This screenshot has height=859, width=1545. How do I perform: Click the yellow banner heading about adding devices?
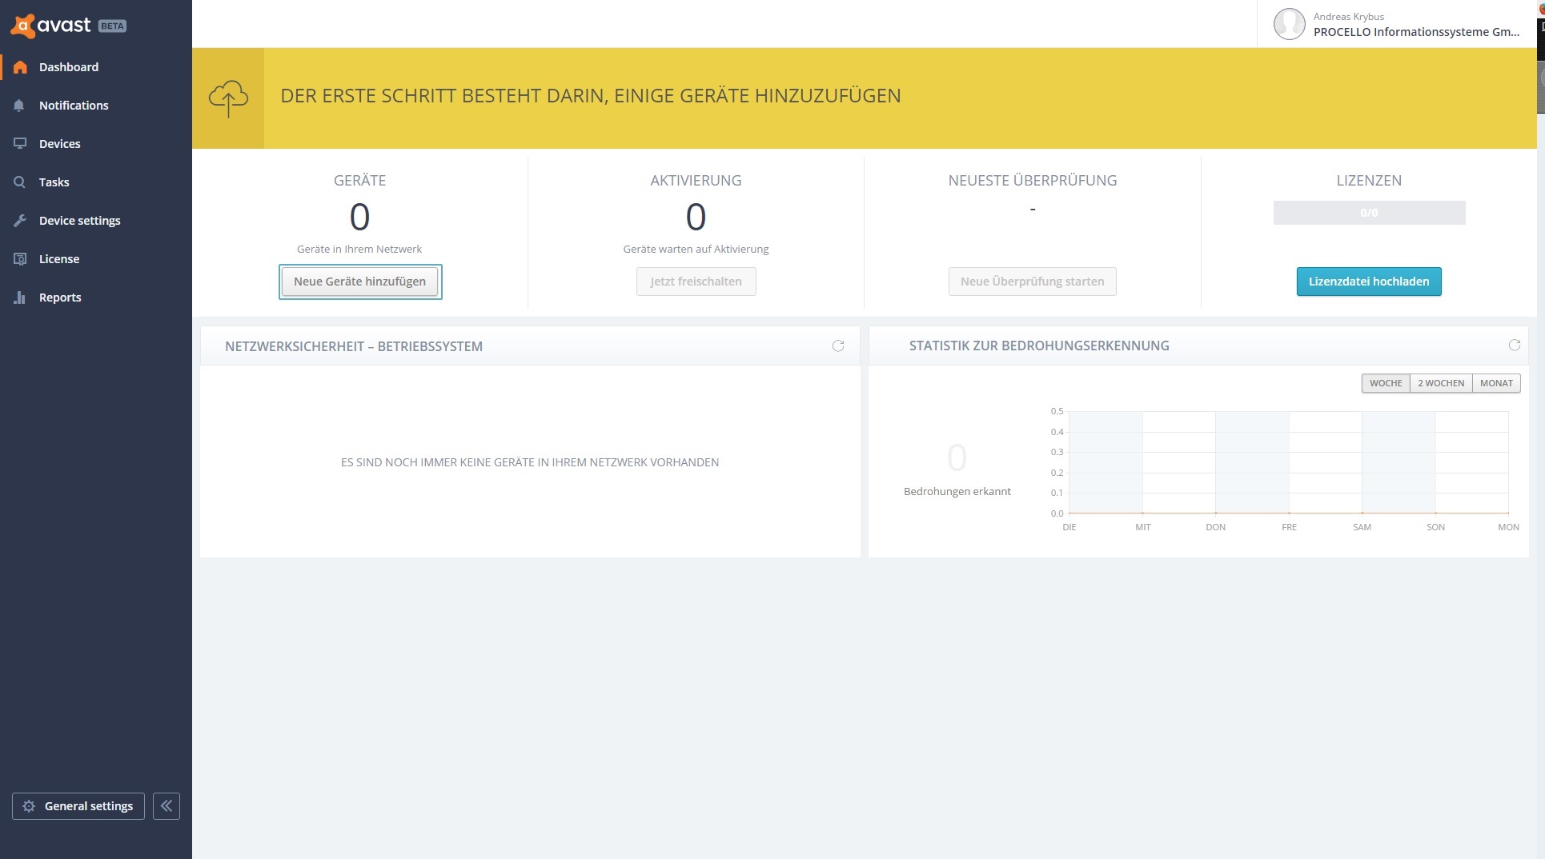click(x=591, y=96)
